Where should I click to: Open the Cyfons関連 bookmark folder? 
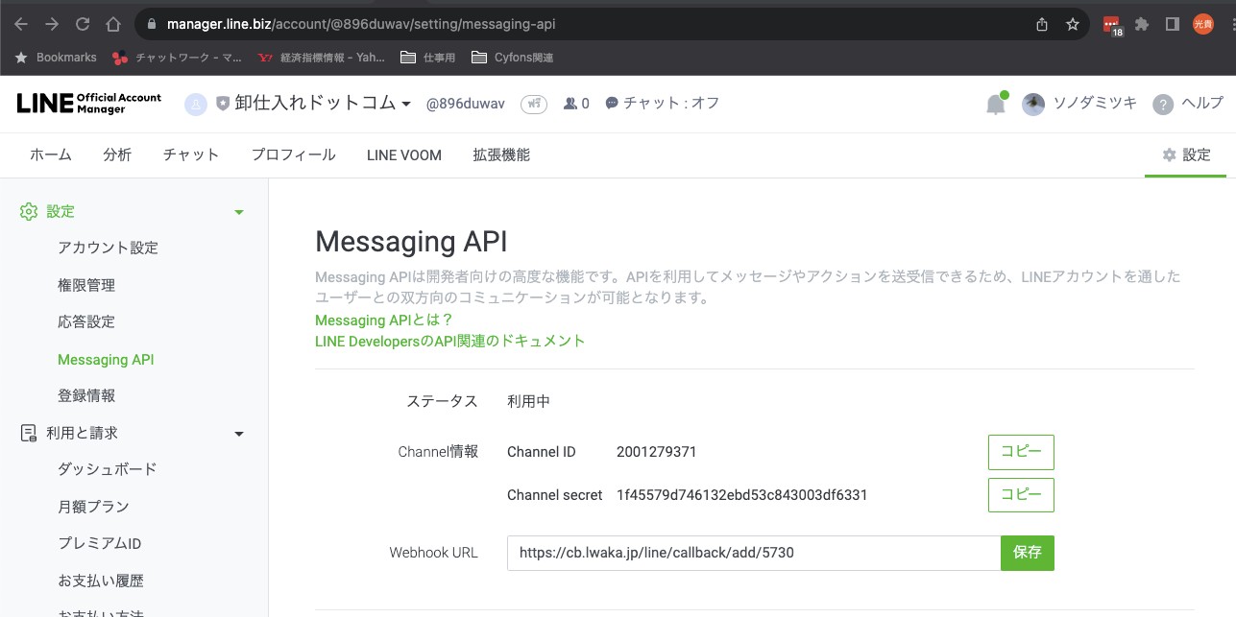(513, 58)
